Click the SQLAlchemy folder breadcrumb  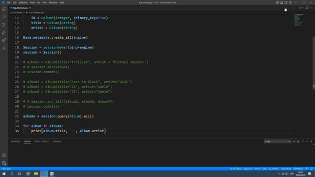(x=16, y=12)
